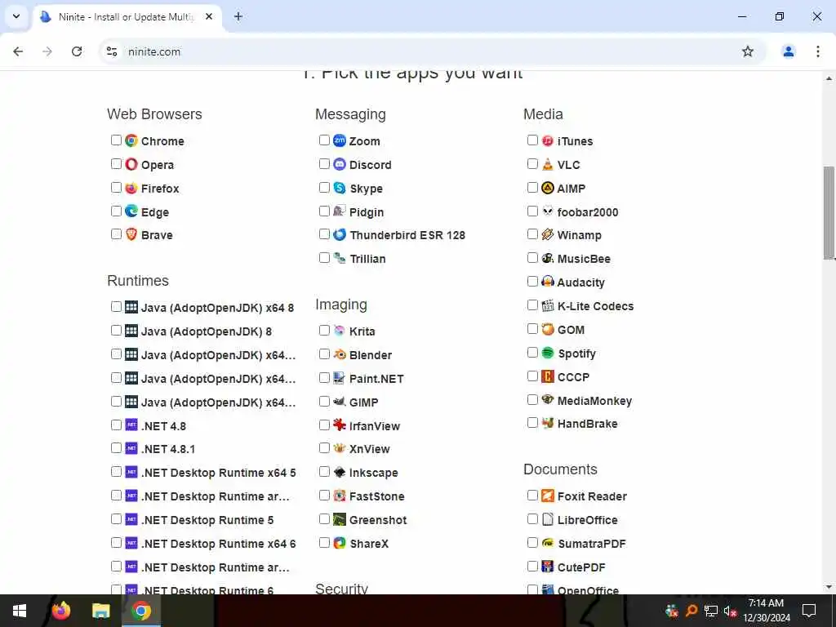Bookmark this page with the star icon

(x=748, y=51)
